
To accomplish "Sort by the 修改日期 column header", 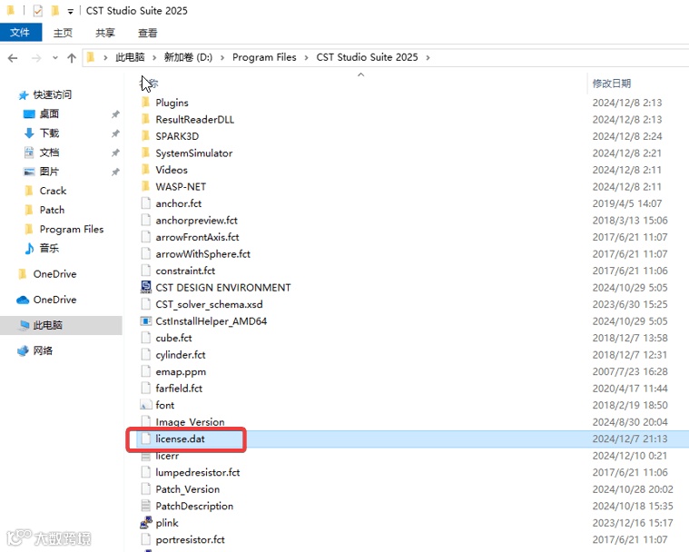I will (x=612, y=84).
